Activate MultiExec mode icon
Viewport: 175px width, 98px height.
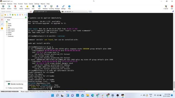pyautogui.click(x=45, y=7)
